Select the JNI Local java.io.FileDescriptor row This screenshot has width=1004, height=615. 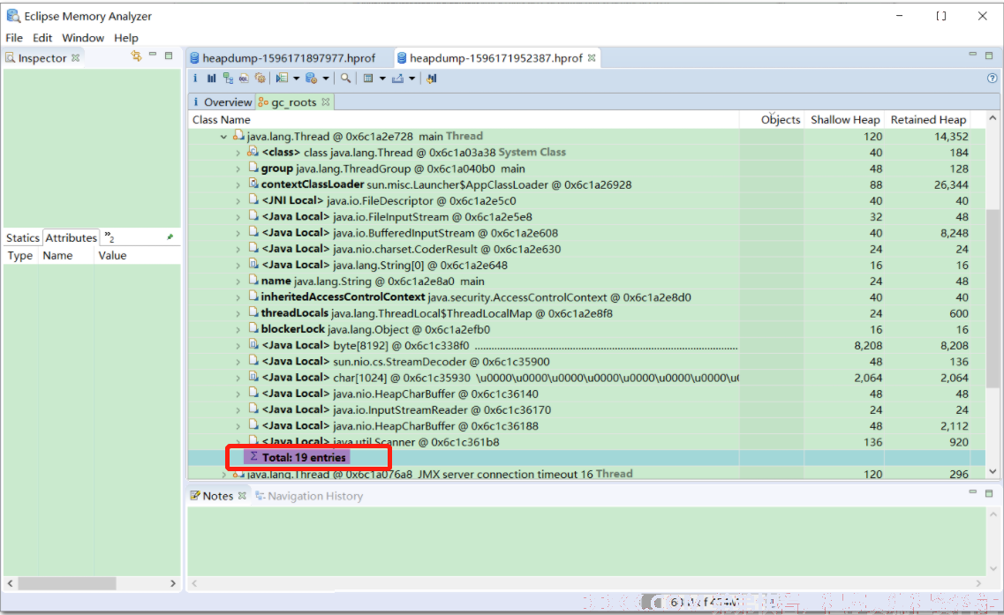click(586, 201)
